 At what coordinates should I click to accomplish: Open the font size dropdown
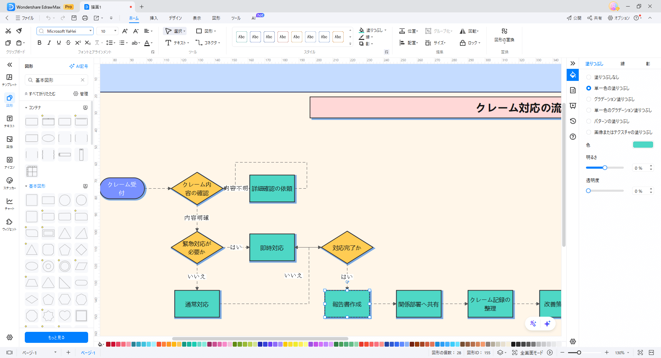(115, 31)
